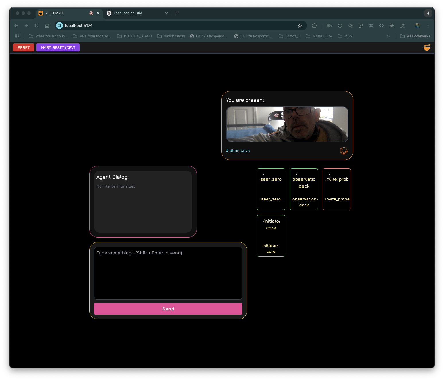Click the browser back arrow

click(x=16, y=26)
